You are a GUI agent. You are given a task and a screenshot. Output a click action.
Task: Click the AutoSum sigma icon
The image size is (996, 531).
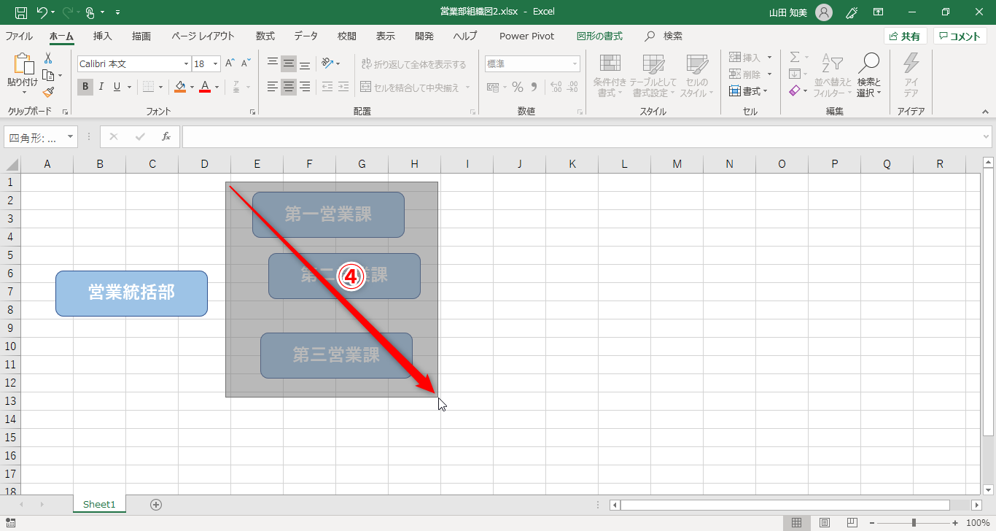[x=795, y=58]
